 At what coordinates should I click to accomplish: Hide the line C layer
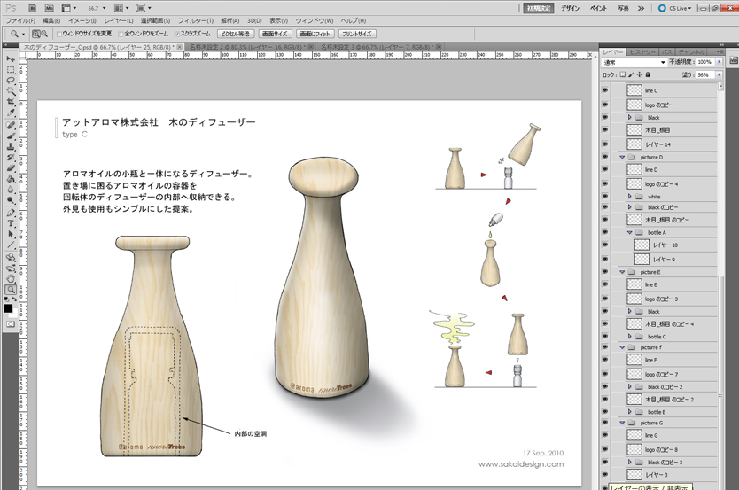605,90
